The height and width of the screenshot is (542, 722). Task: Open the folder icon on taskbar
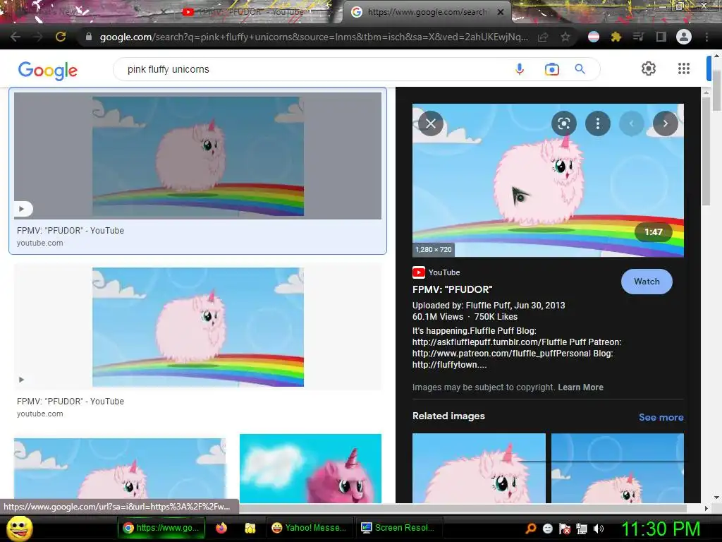[250, 528]
